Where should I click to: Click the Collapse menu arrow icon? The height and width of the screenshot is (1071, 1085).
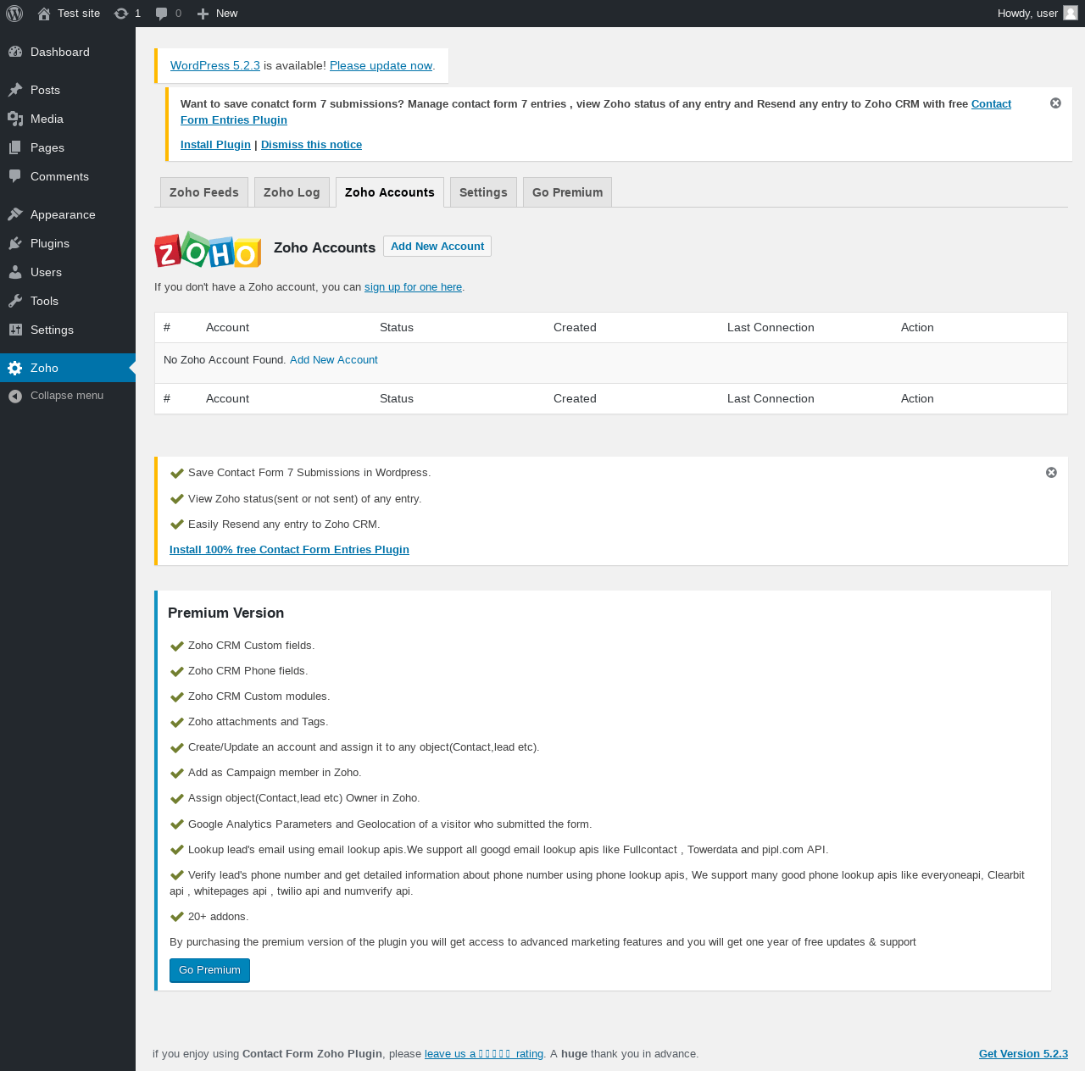(x=15, y=396)
